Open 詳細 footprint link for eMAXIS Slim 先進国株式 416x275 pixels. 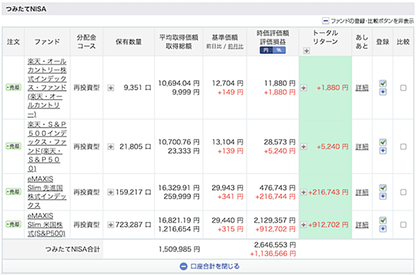(362, 192)
